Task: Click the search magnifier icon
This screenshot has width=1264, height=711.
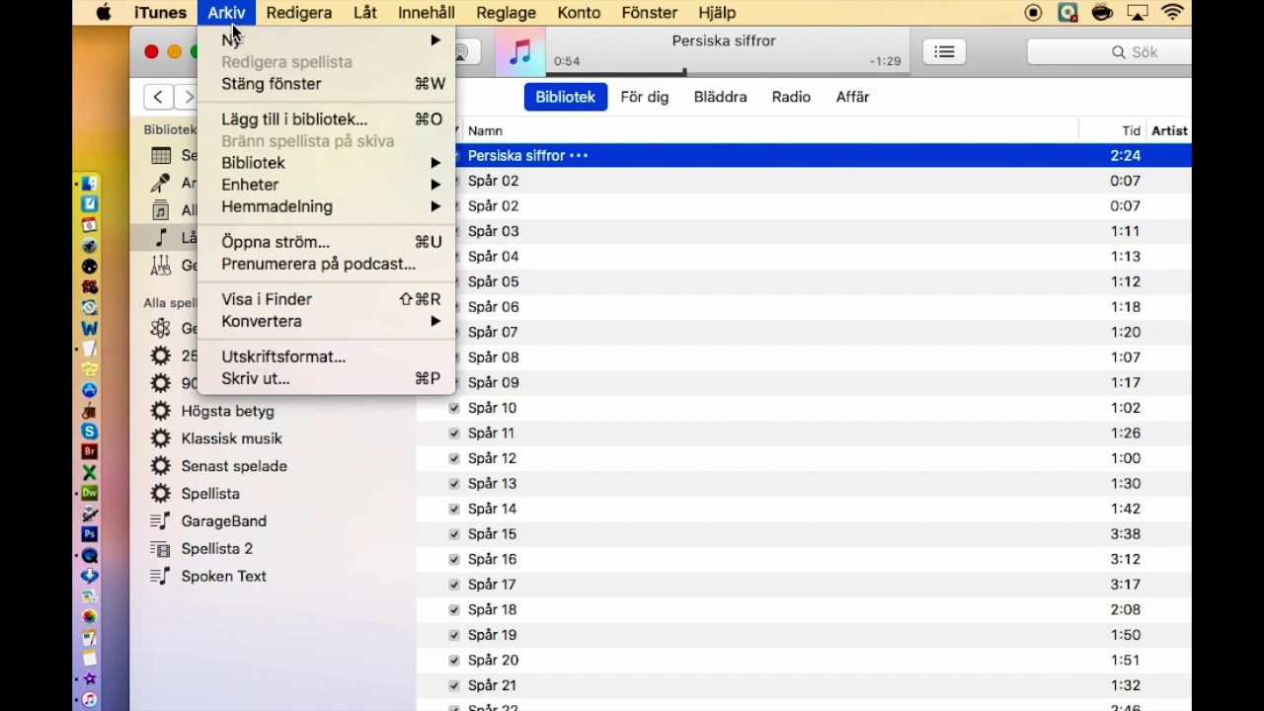Action: (1118, 52)
